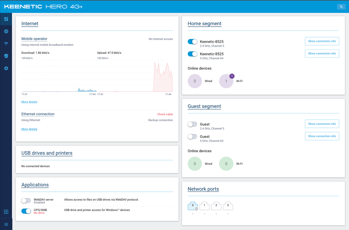Select network port 3 icon

(228, 206)
